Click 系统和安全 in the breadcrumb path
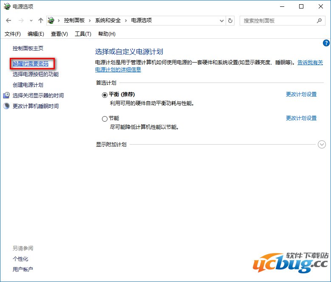 tap(108, 20)
